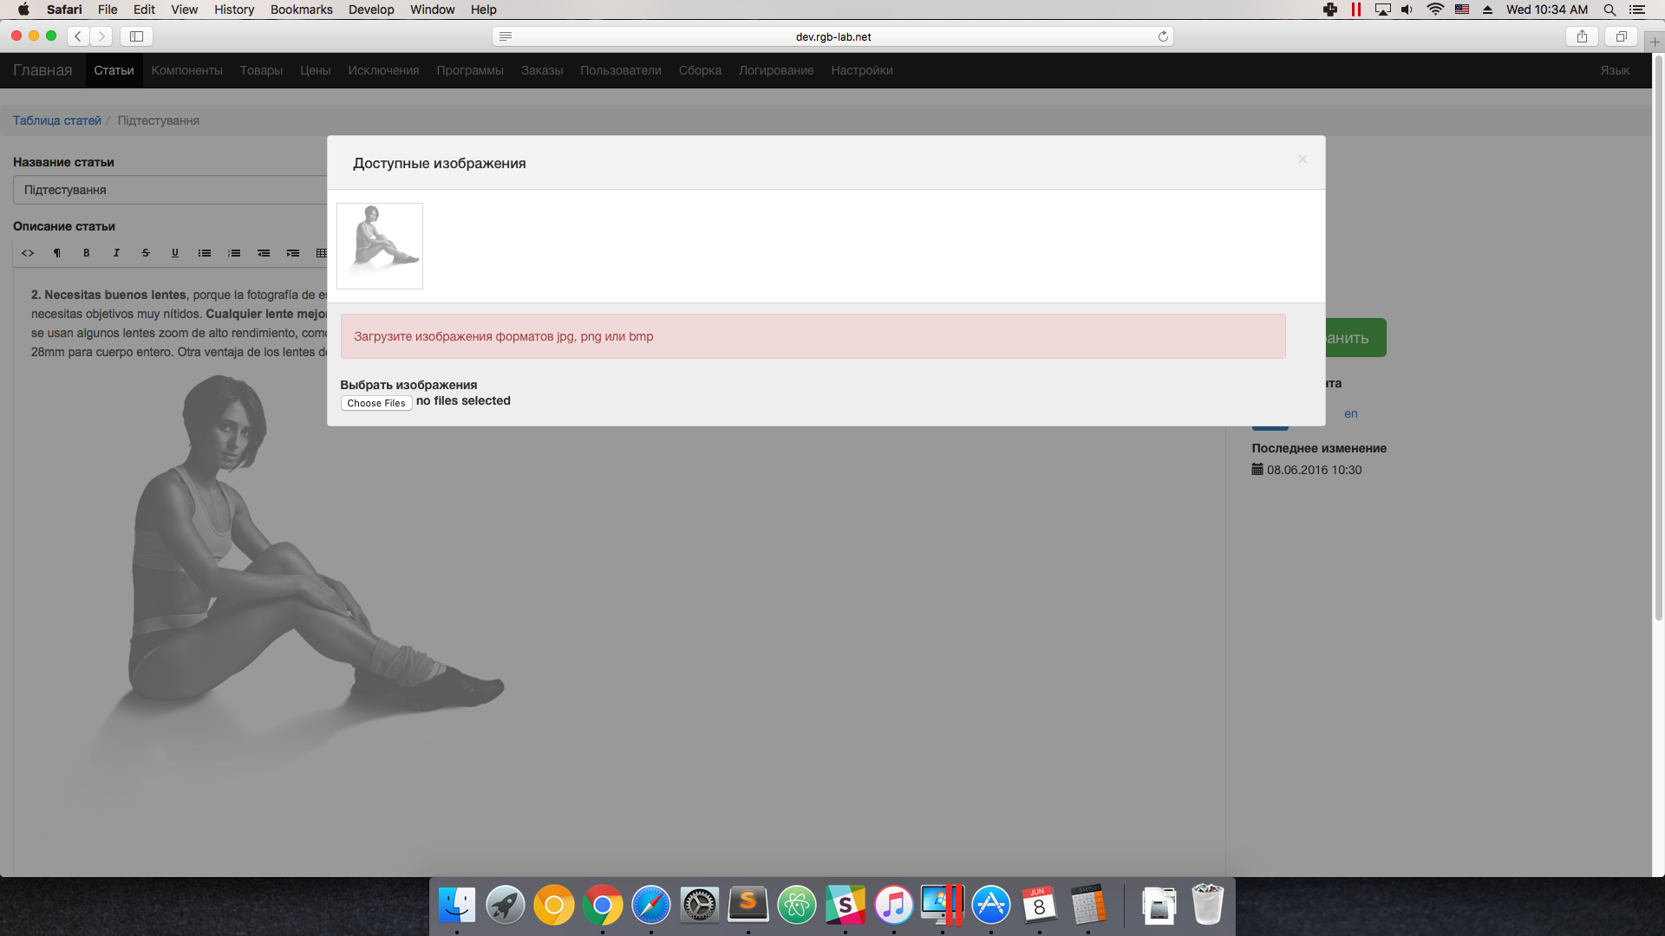The image size is (1665, 936).
Task: Go to the Товары navigation tab
Action: tap(261, 70)
